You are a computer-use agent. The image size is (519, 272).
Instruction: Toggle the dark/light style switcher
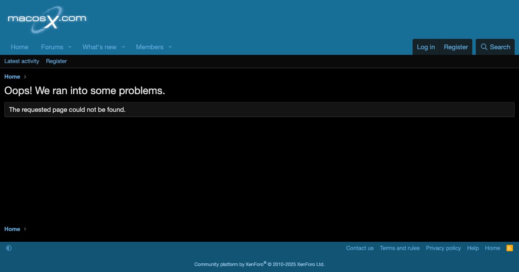click(9, 248)
